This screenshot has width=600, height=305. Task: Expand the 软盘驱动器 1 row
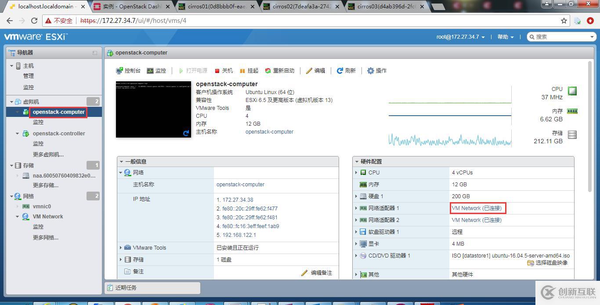pos(356,232)
